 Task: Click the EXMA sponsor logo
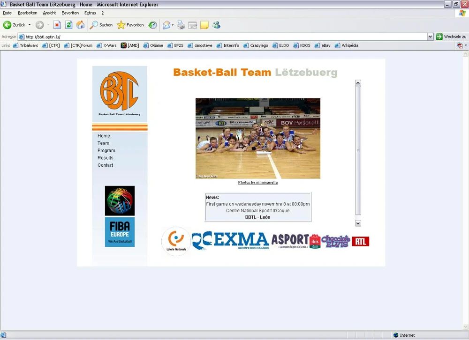230,241
